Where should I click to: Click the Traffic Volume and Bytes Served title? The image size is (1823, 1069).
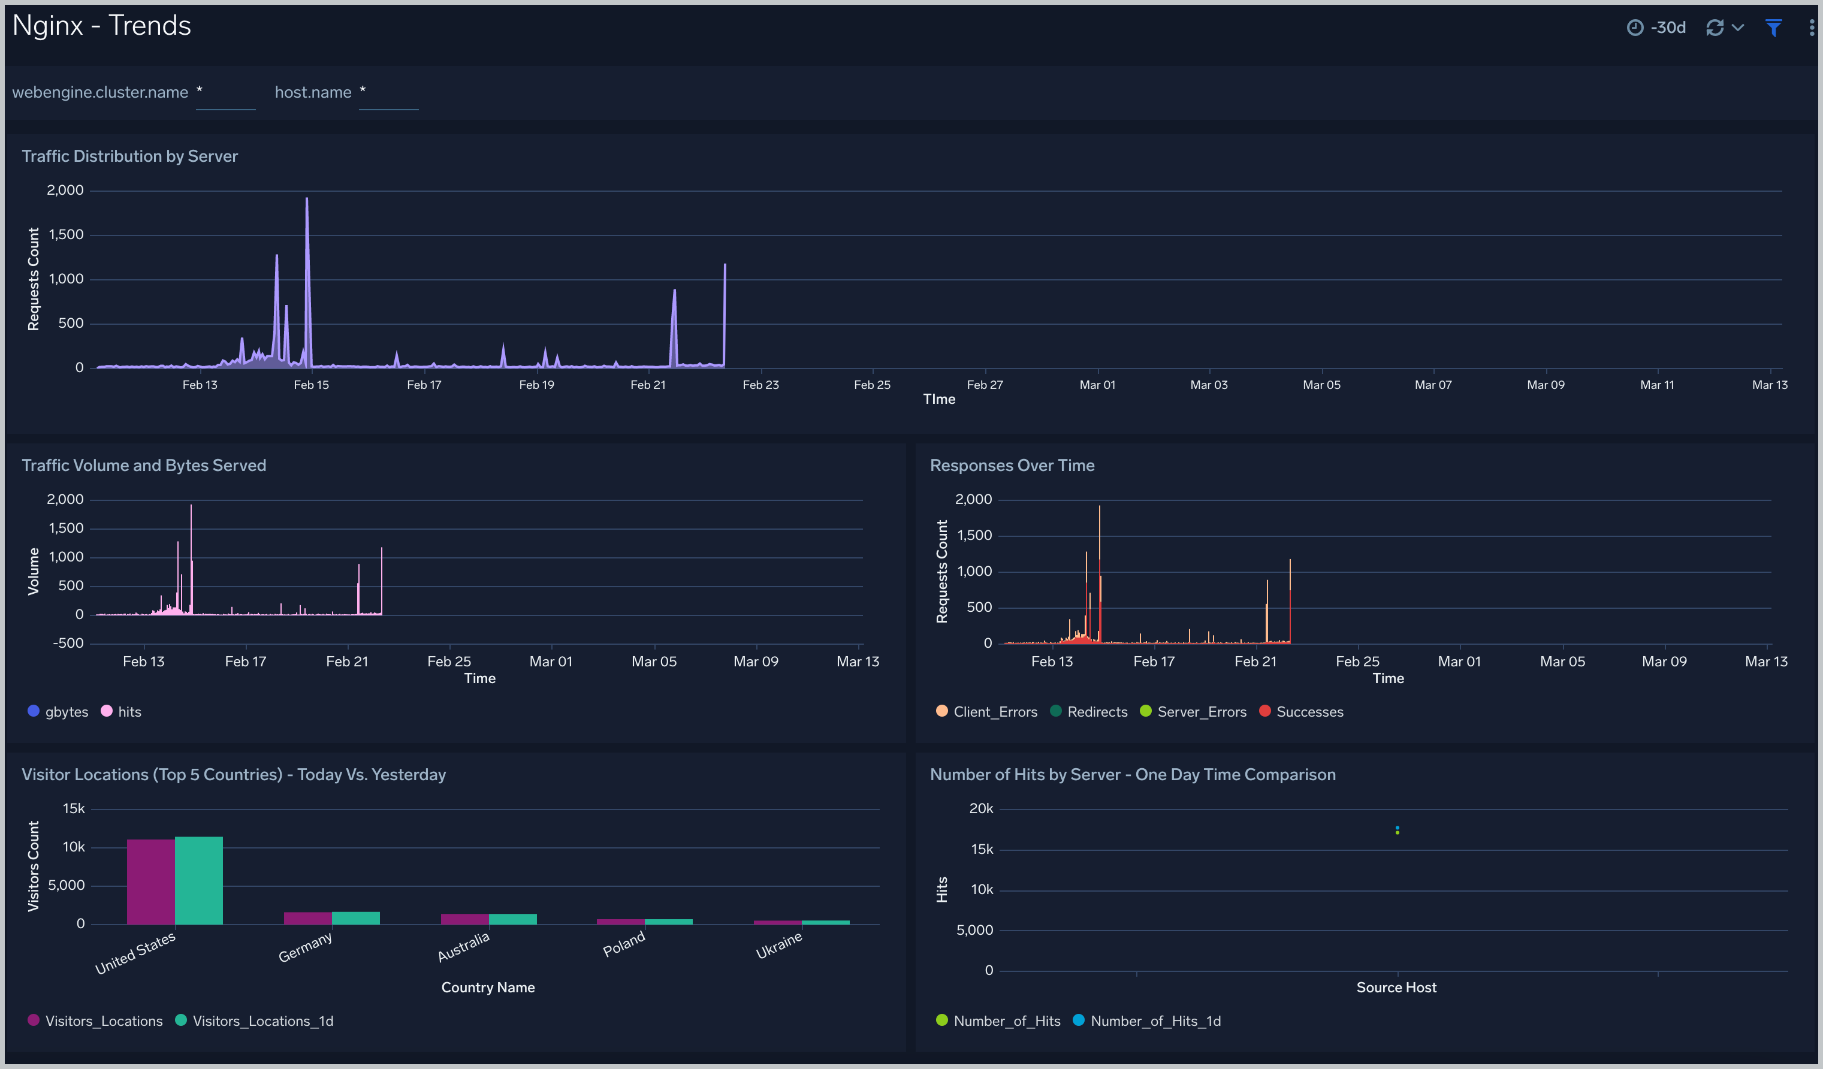144,465
